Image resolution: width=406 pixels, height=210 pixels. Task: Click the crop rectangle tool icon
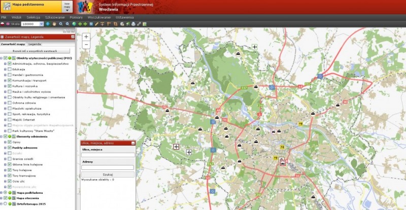[x=116, y=24]
